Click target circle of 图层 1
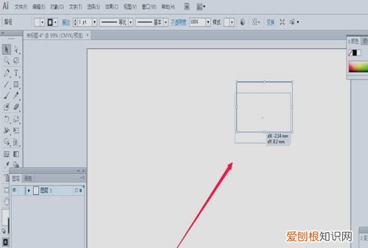 click(75, 190)
